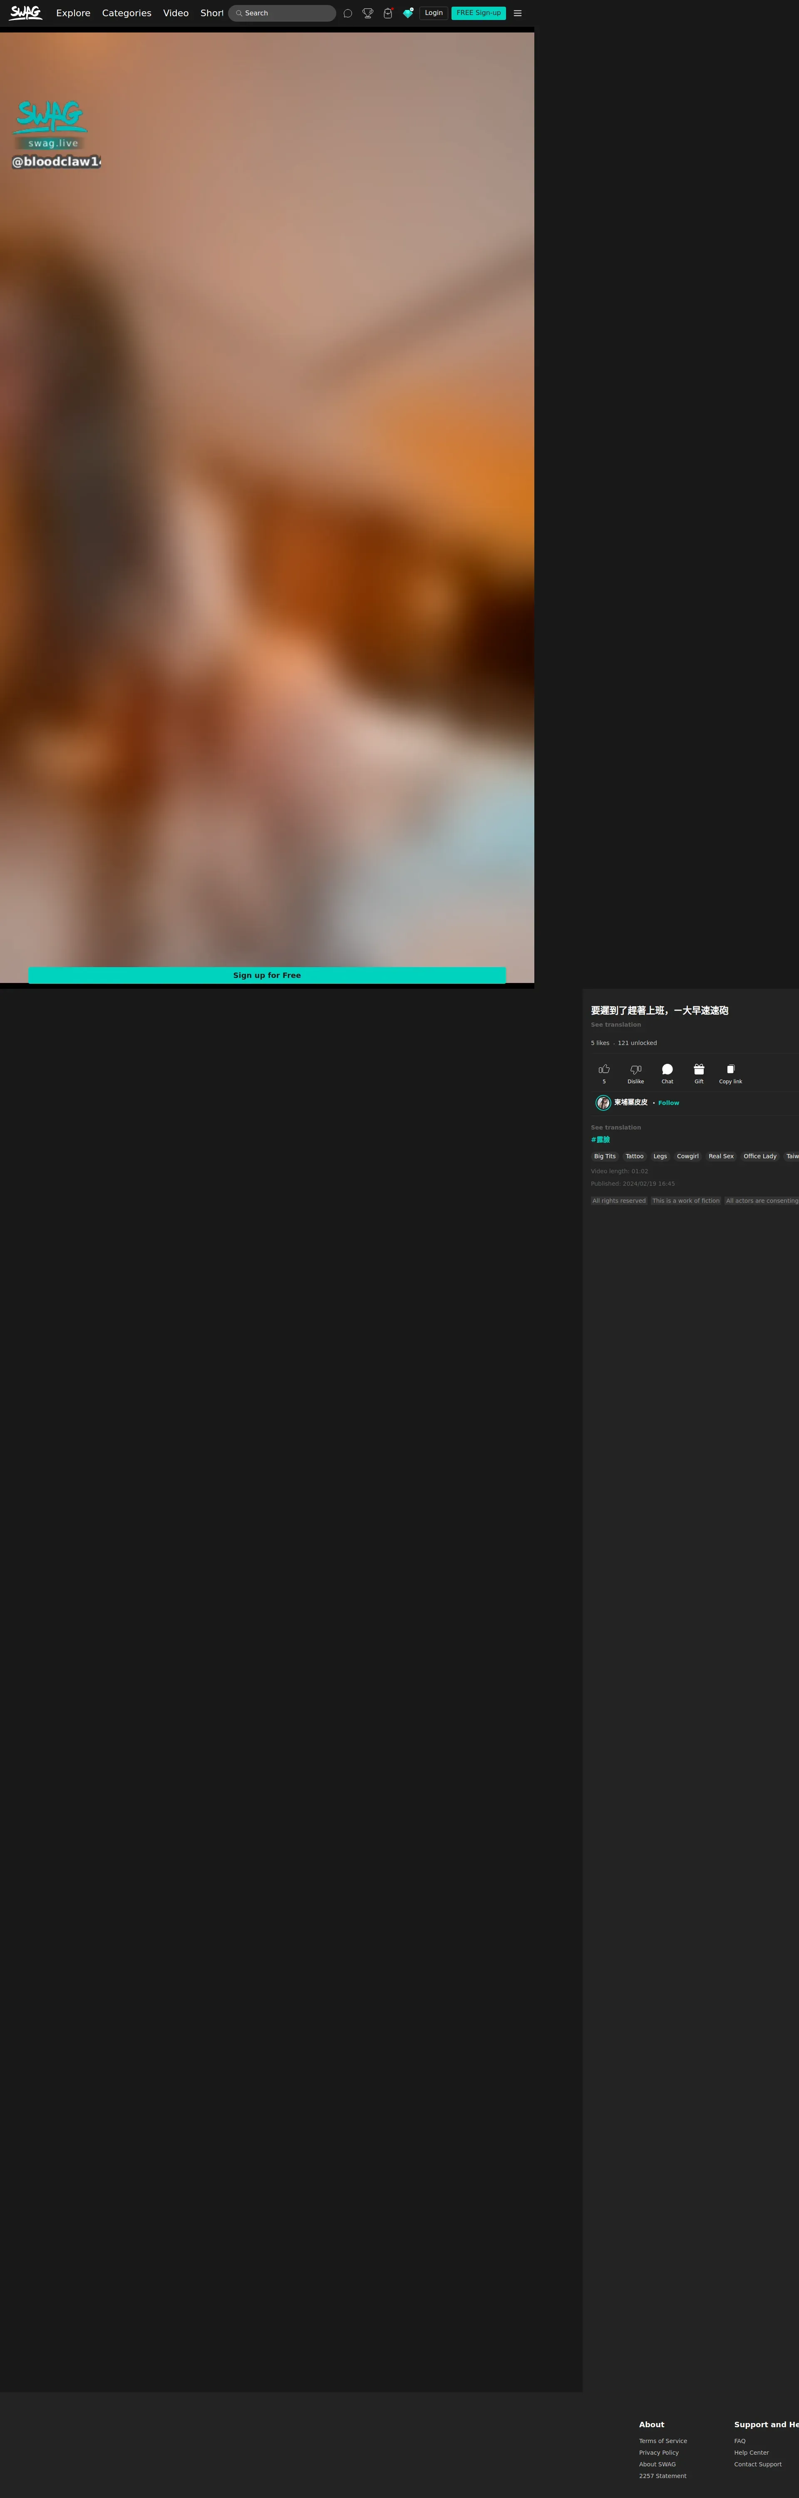Click the Chinese video title text
This screenshot has width=799, height=2498.
tap(659, 1010)
